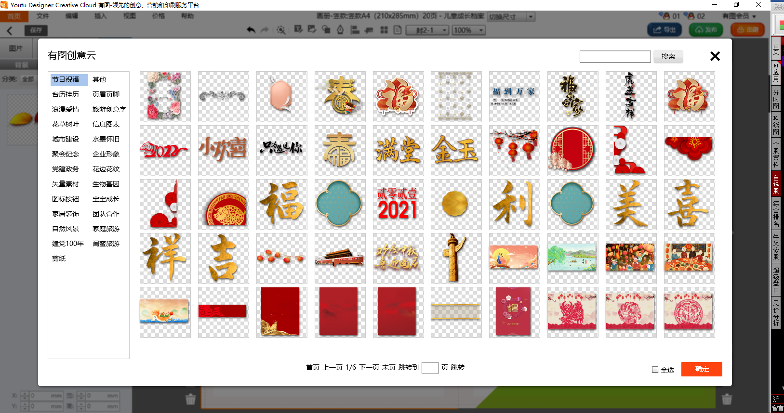Viewport: 784px width, 413px height.
Task: Click the 搜索 search button
Action: (668, 56)
